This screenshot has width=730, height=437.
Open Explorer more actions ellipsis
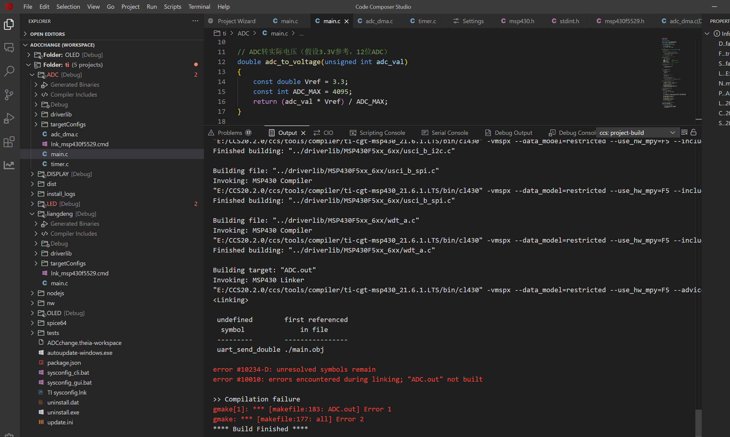195,21
